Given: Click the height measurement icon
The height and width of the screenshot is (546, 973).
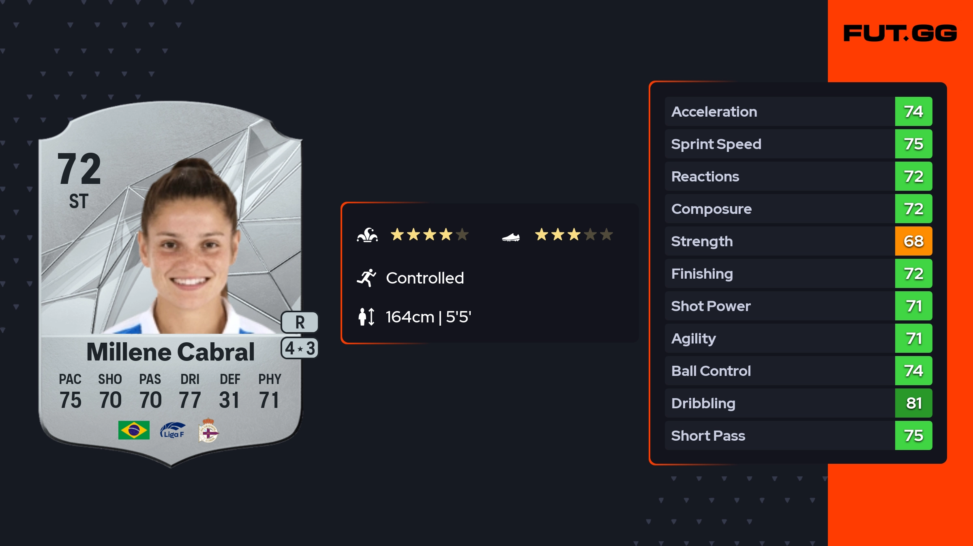Looking at the screenshot, I should tap(366, 317).
